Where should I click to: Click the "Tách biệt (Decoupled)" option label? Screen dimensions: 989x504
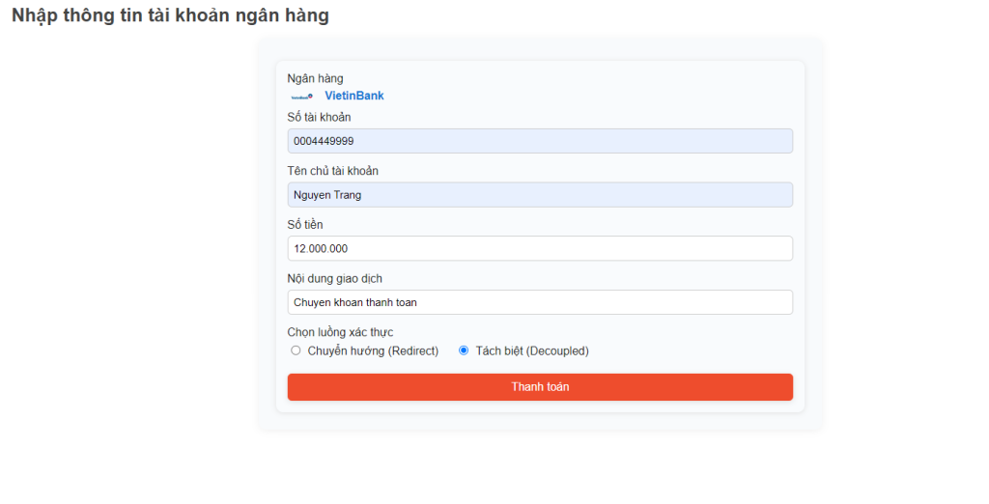click(x=532, y=350)
